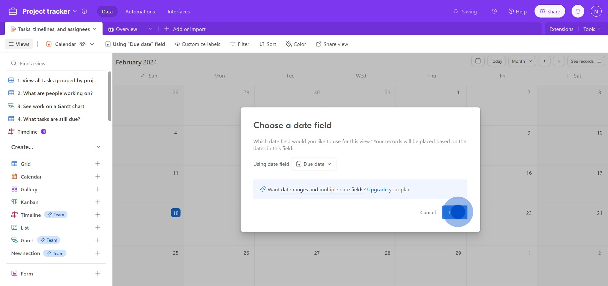Click the Today button
The height and width of the screenshot is (286, 608).
point(496,61)
